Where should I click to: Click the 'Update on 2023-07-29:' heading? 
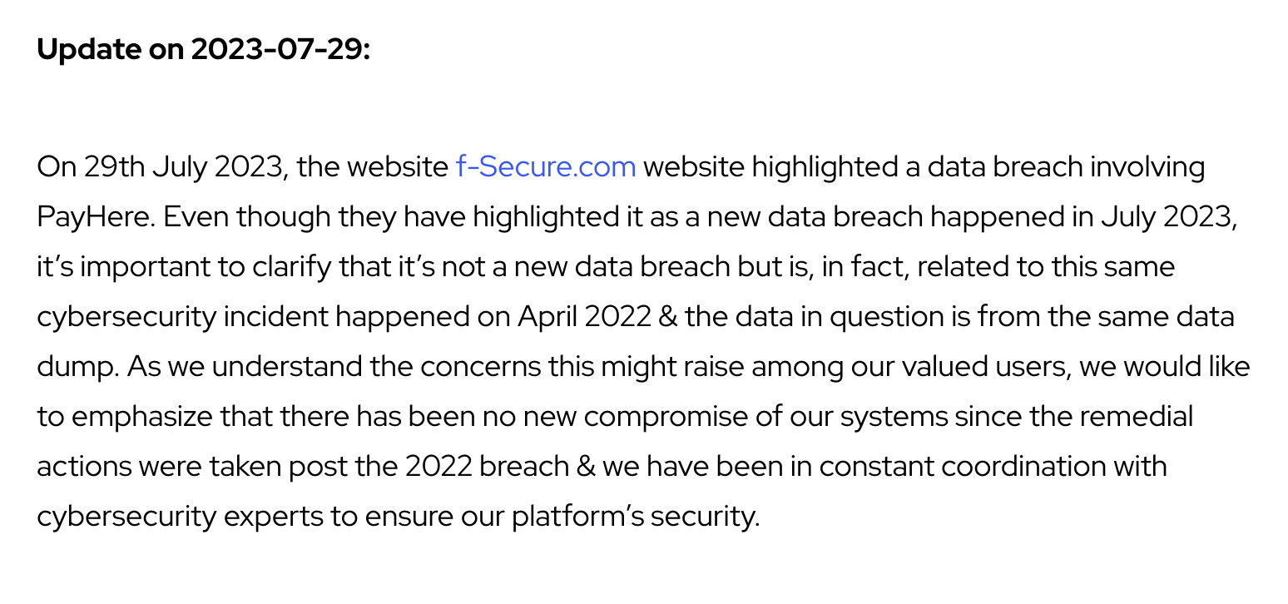[x=203, y=50]
